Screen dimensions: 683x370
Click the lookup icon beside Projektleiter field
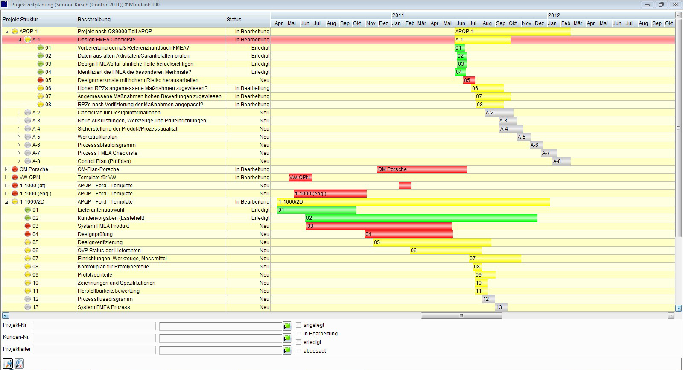pyautogui.click(x=287, y=350)
